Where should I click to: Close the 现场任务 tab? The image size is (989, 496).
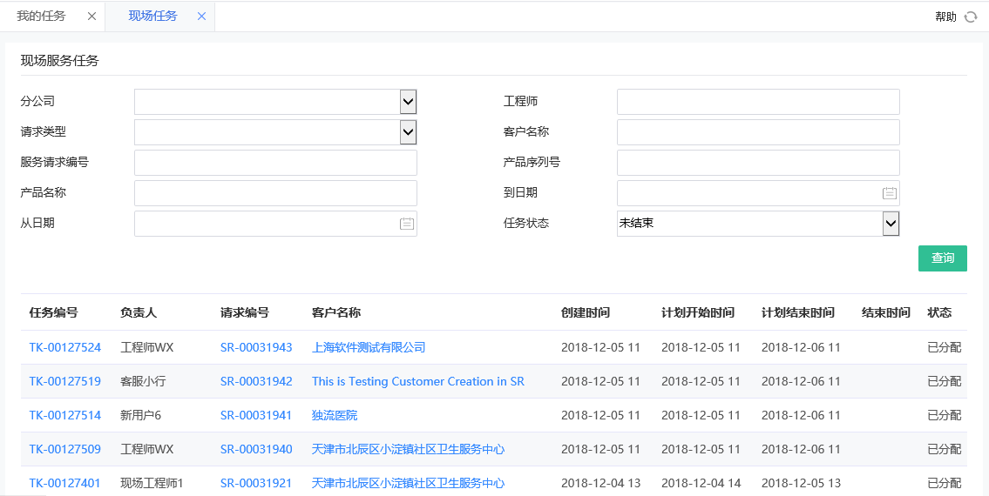pyautogui.click(x=201, y=17)
